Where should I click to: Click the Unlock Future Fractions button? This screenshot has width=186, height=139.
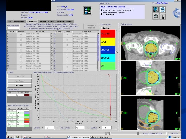pos(91,27)
